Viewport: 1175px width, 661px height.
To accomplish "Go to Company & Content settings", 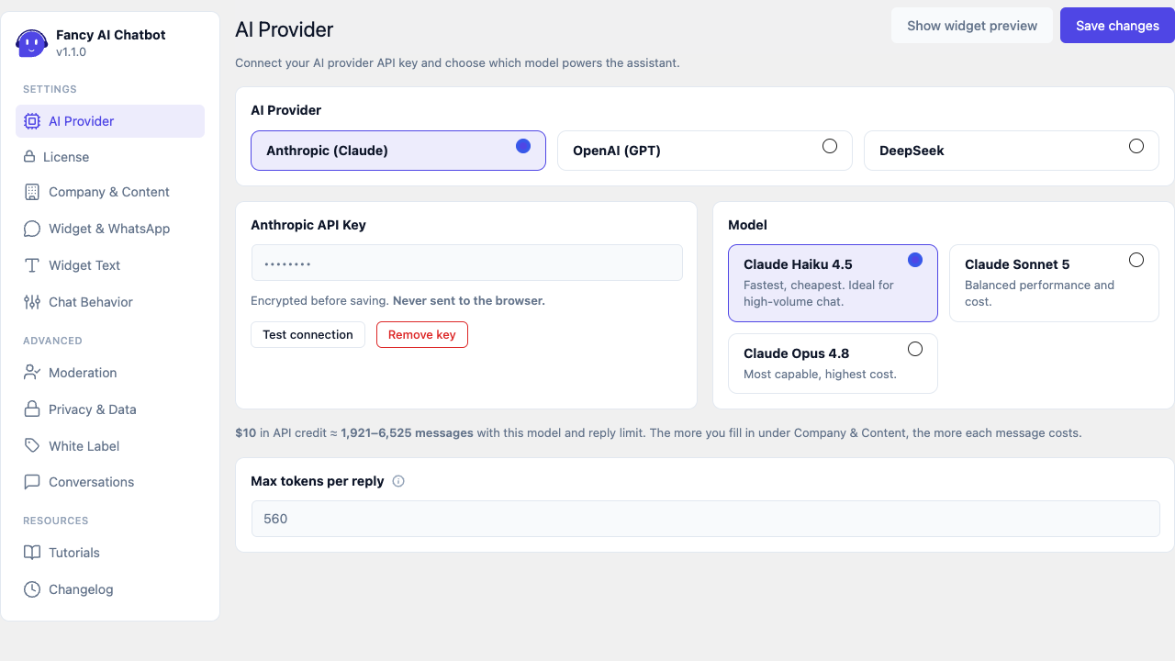I will pos(110,192).
